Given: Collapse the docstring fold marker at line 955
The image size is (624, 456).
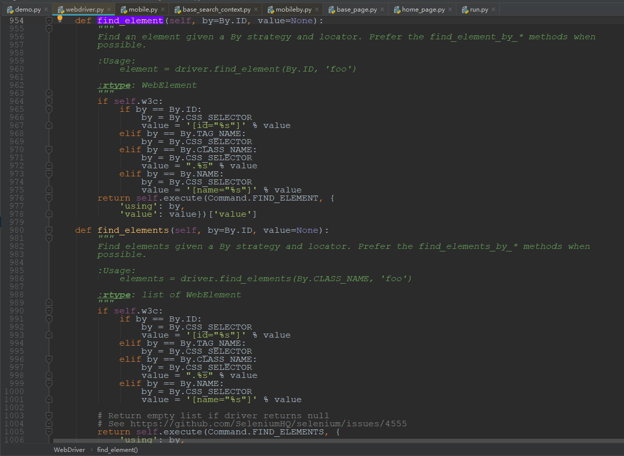Looking at the screenshot, I should click(48, 28).
